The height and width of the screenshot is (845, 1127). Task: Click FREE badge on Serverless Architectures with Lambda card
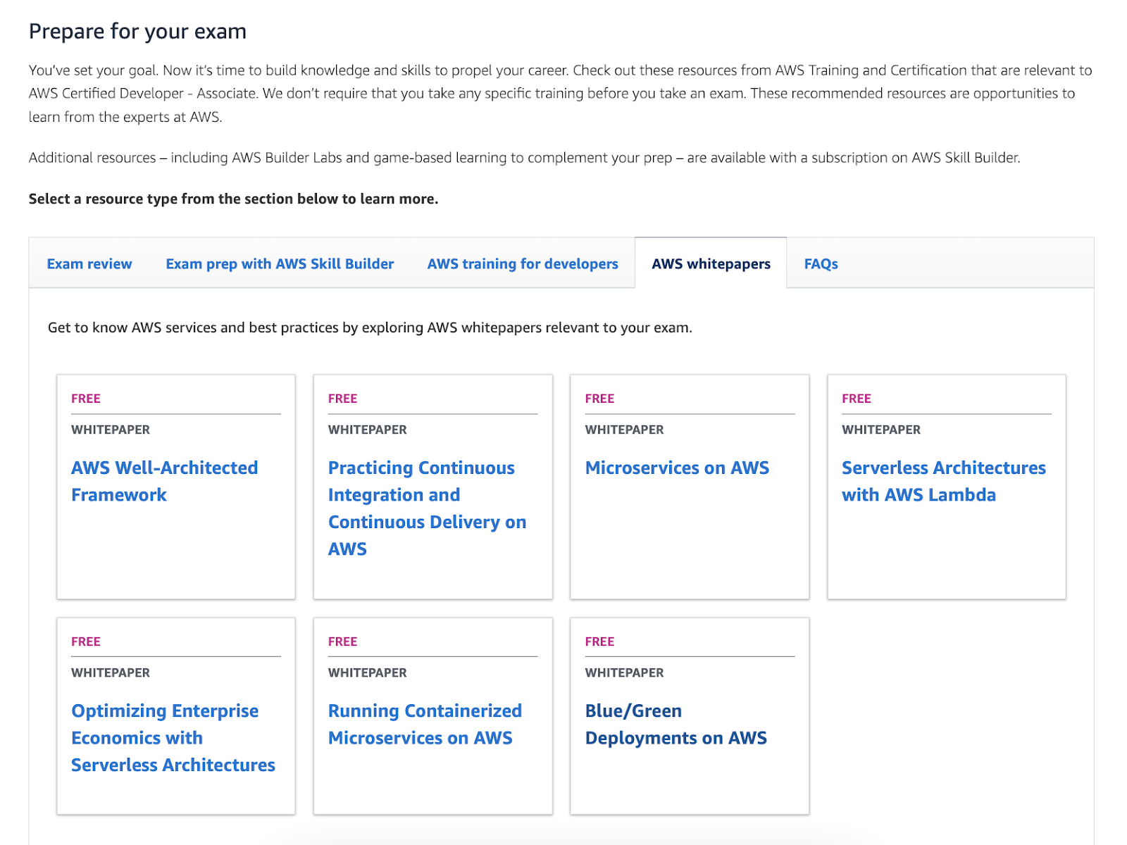[x=857, y=399]
